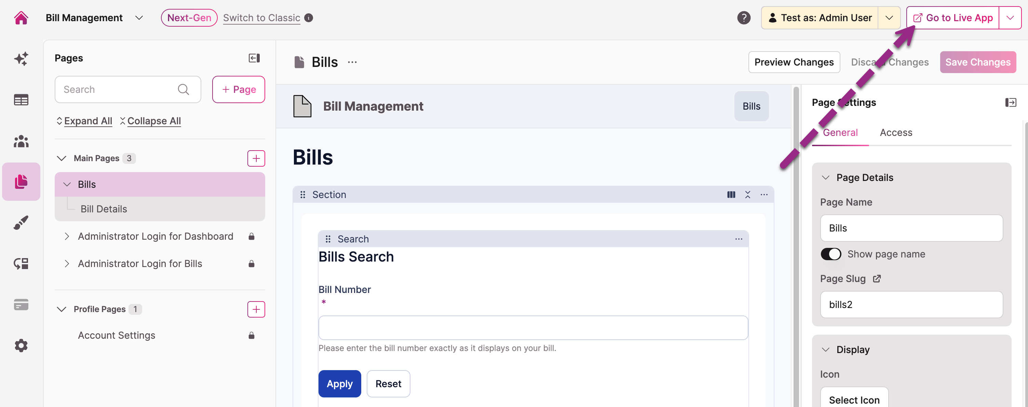Screen dimensions: 1028x407
Task: Toggle the Show page name switch
Action: (830, 254)
